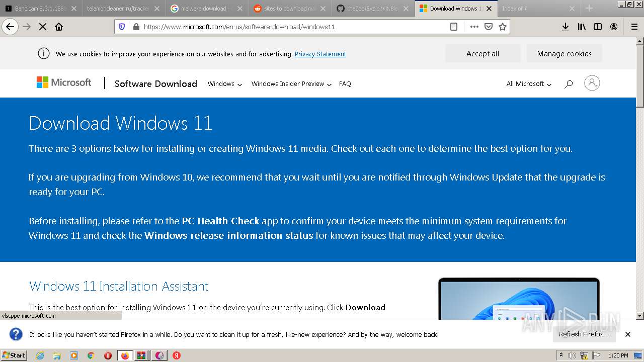This screenshot has height=362, width=644.
Task: Click the page vertical scrollbar thumb
Action: pyautogui.click(x=640, y=75)
